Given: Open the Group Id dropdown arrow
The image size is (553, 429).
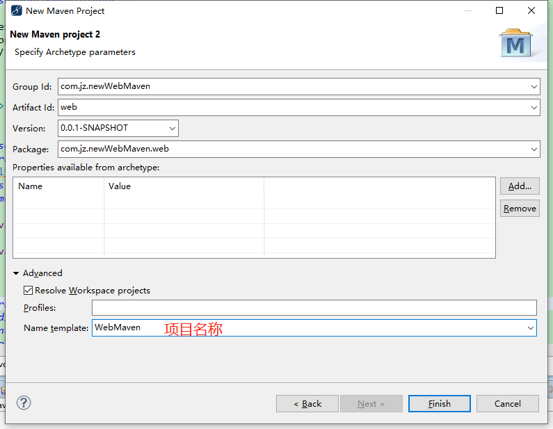Looking at the screenshot, I should point(534,87).
